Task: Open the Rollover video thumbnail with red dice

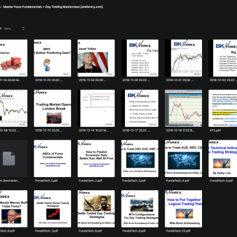Action: coord(14,58)
